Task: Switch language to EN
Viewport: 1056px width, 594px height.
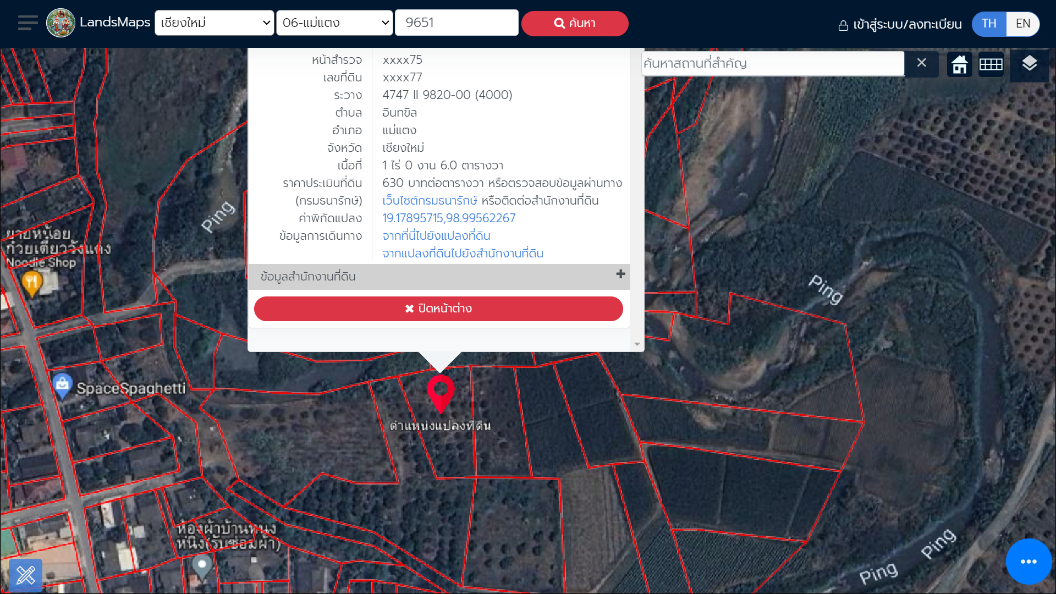Action: point(1022,24)
